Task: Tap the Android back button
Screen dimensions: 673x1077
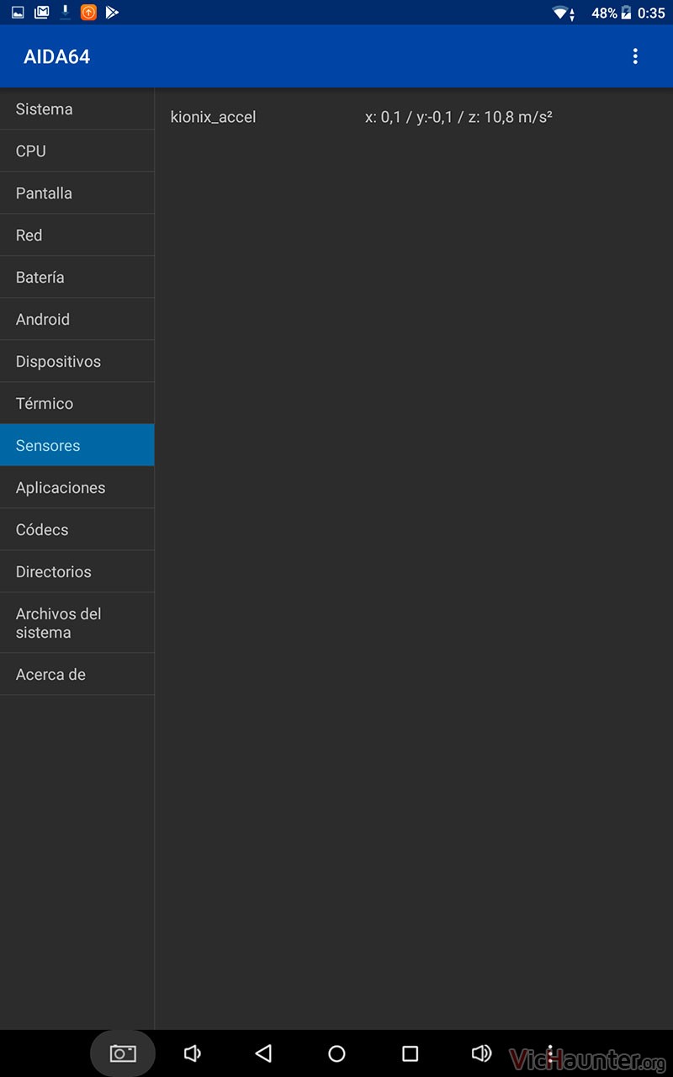Action: (x=263, y=1053)
